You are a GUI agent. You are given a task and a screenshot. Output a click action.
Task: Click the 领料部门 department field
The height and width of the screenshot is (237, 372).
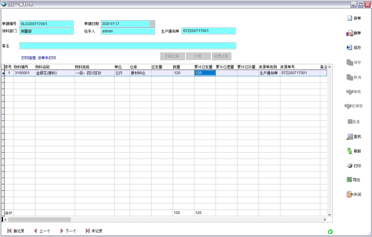47,31
